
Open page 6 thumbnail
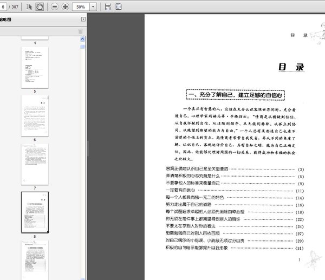[x=35, y=116]
